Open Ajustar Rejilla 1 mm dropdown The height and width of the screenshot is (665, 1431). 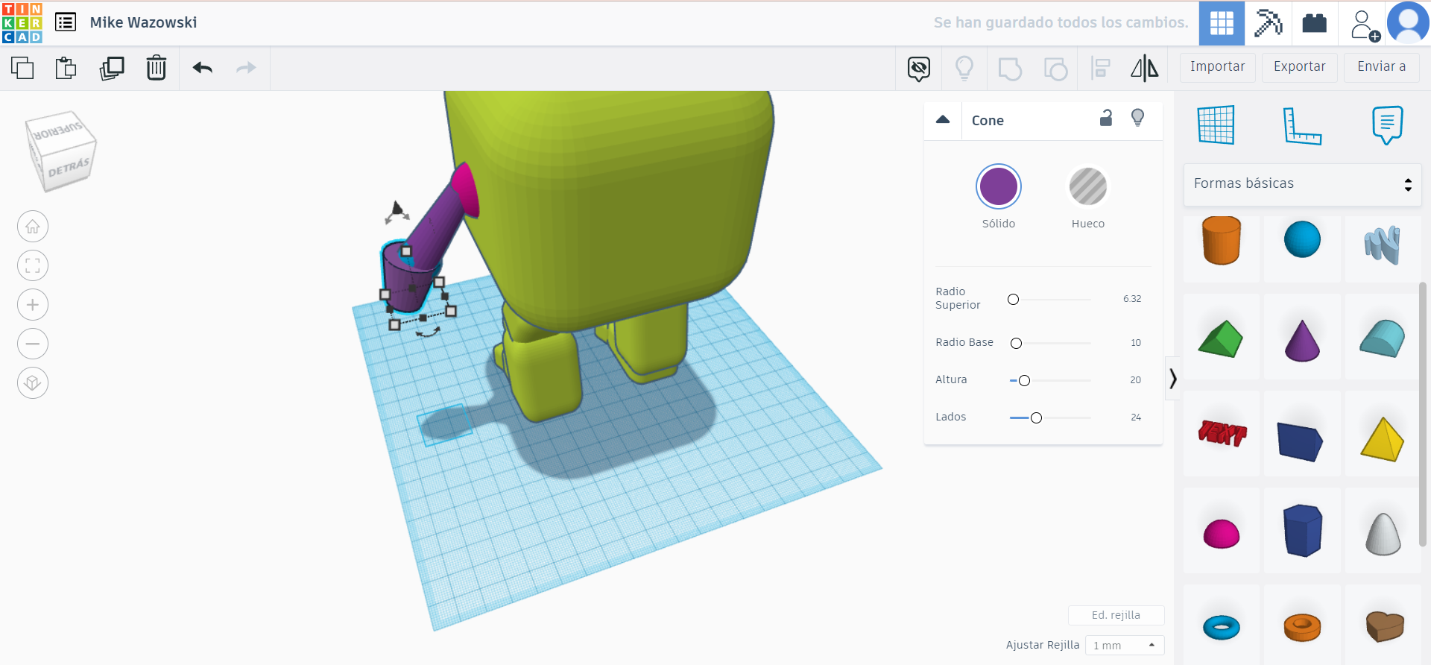pos(1125,646)
